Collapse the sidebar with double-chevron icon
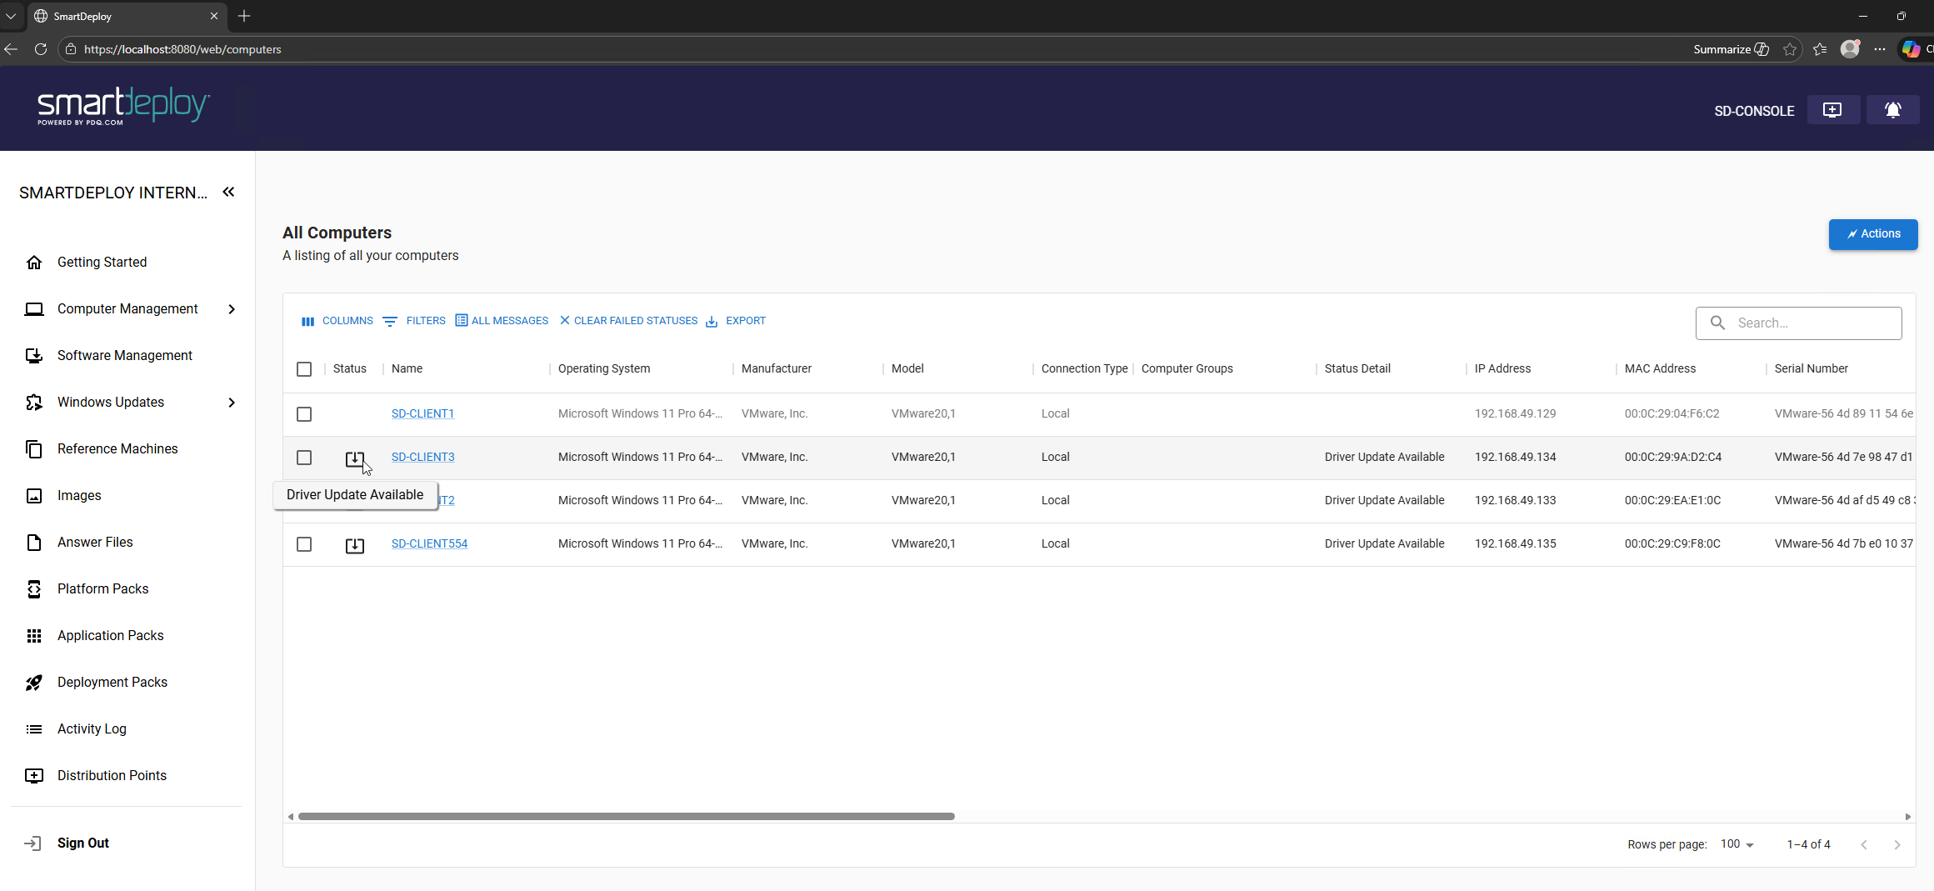Screen dimensions: 1934x891 228,193
